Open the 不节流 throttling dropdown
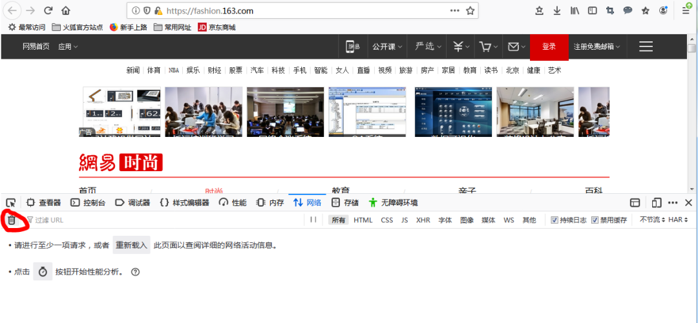Image resolution: width=698 pixels, height=323 pixels. tap(652, 220)
